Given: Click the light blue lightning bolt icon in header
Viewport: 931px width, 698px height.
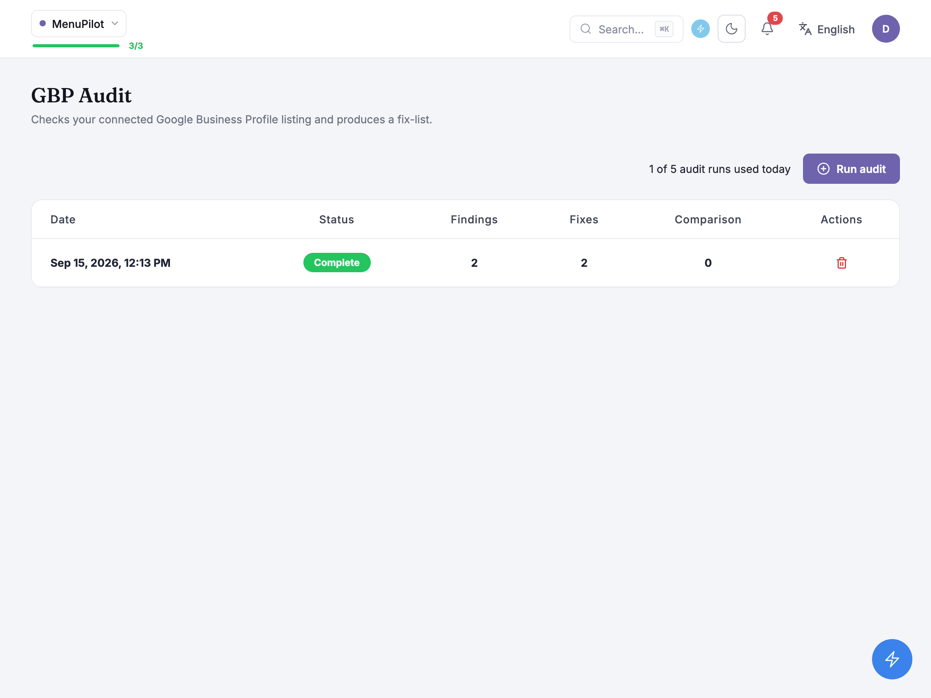Looking at the screenshot, I should [x=700, y=29].
